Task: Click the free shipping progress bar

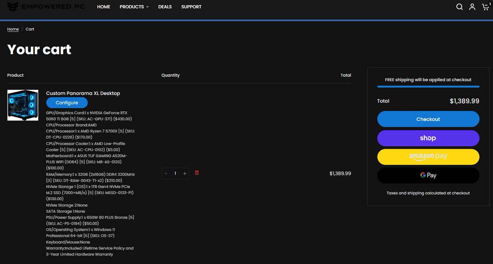Action: [428, 86]
